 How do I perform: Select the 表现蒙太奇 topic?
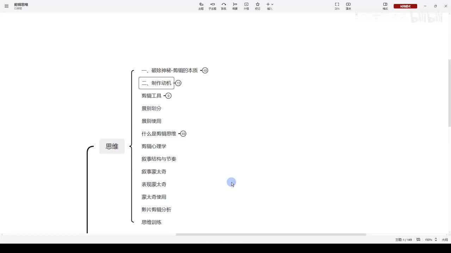click(154, 184)
